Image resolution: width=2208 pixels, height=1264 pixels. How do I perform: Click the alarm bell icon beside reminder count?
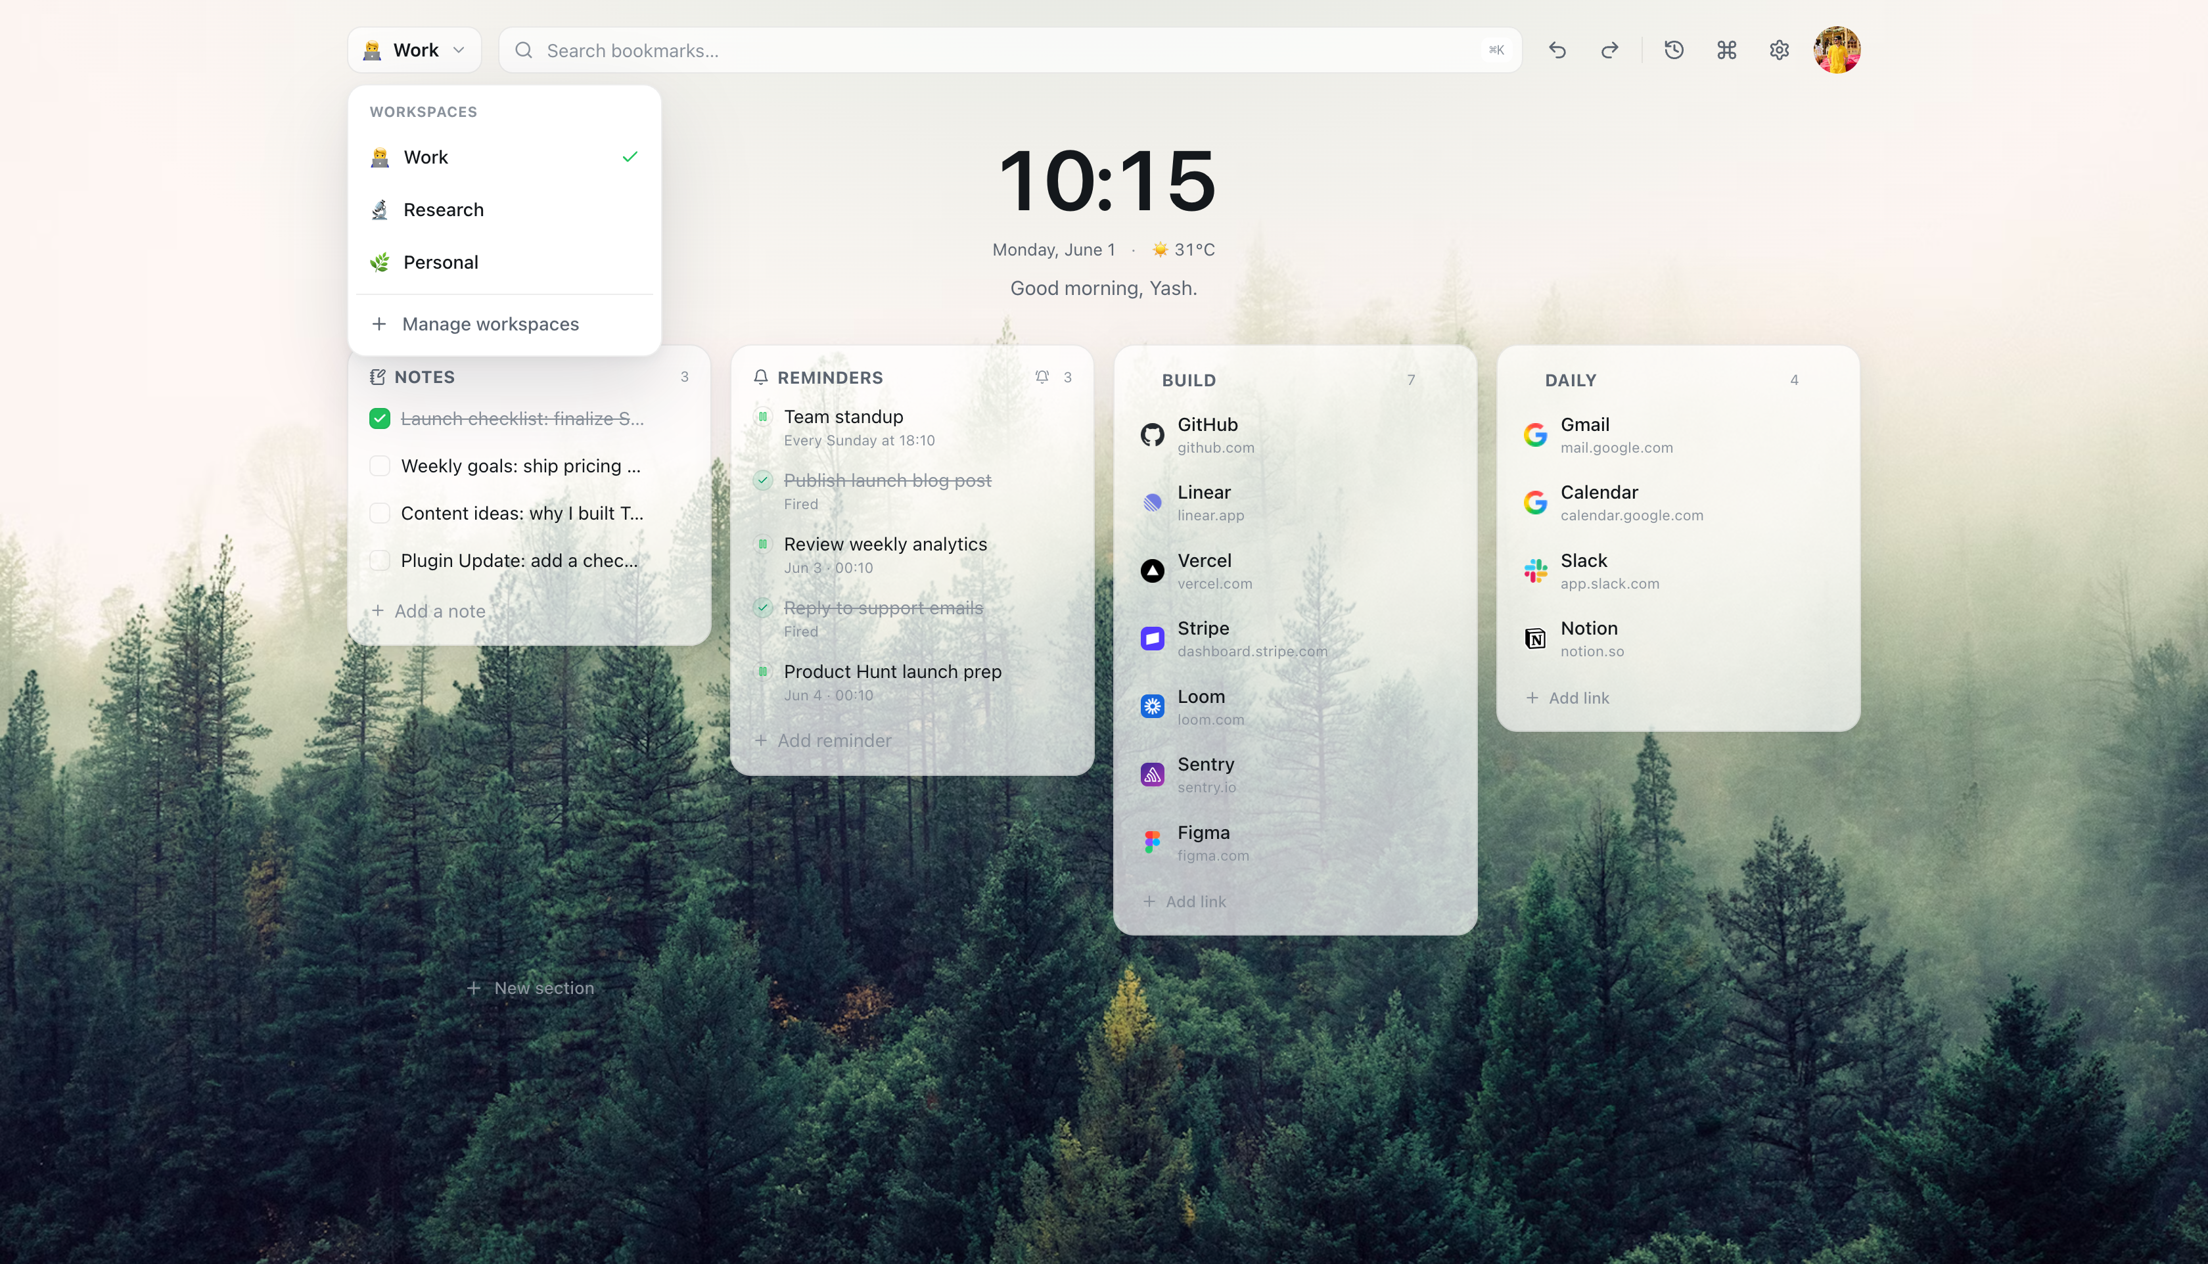(x=1042, y=377)
